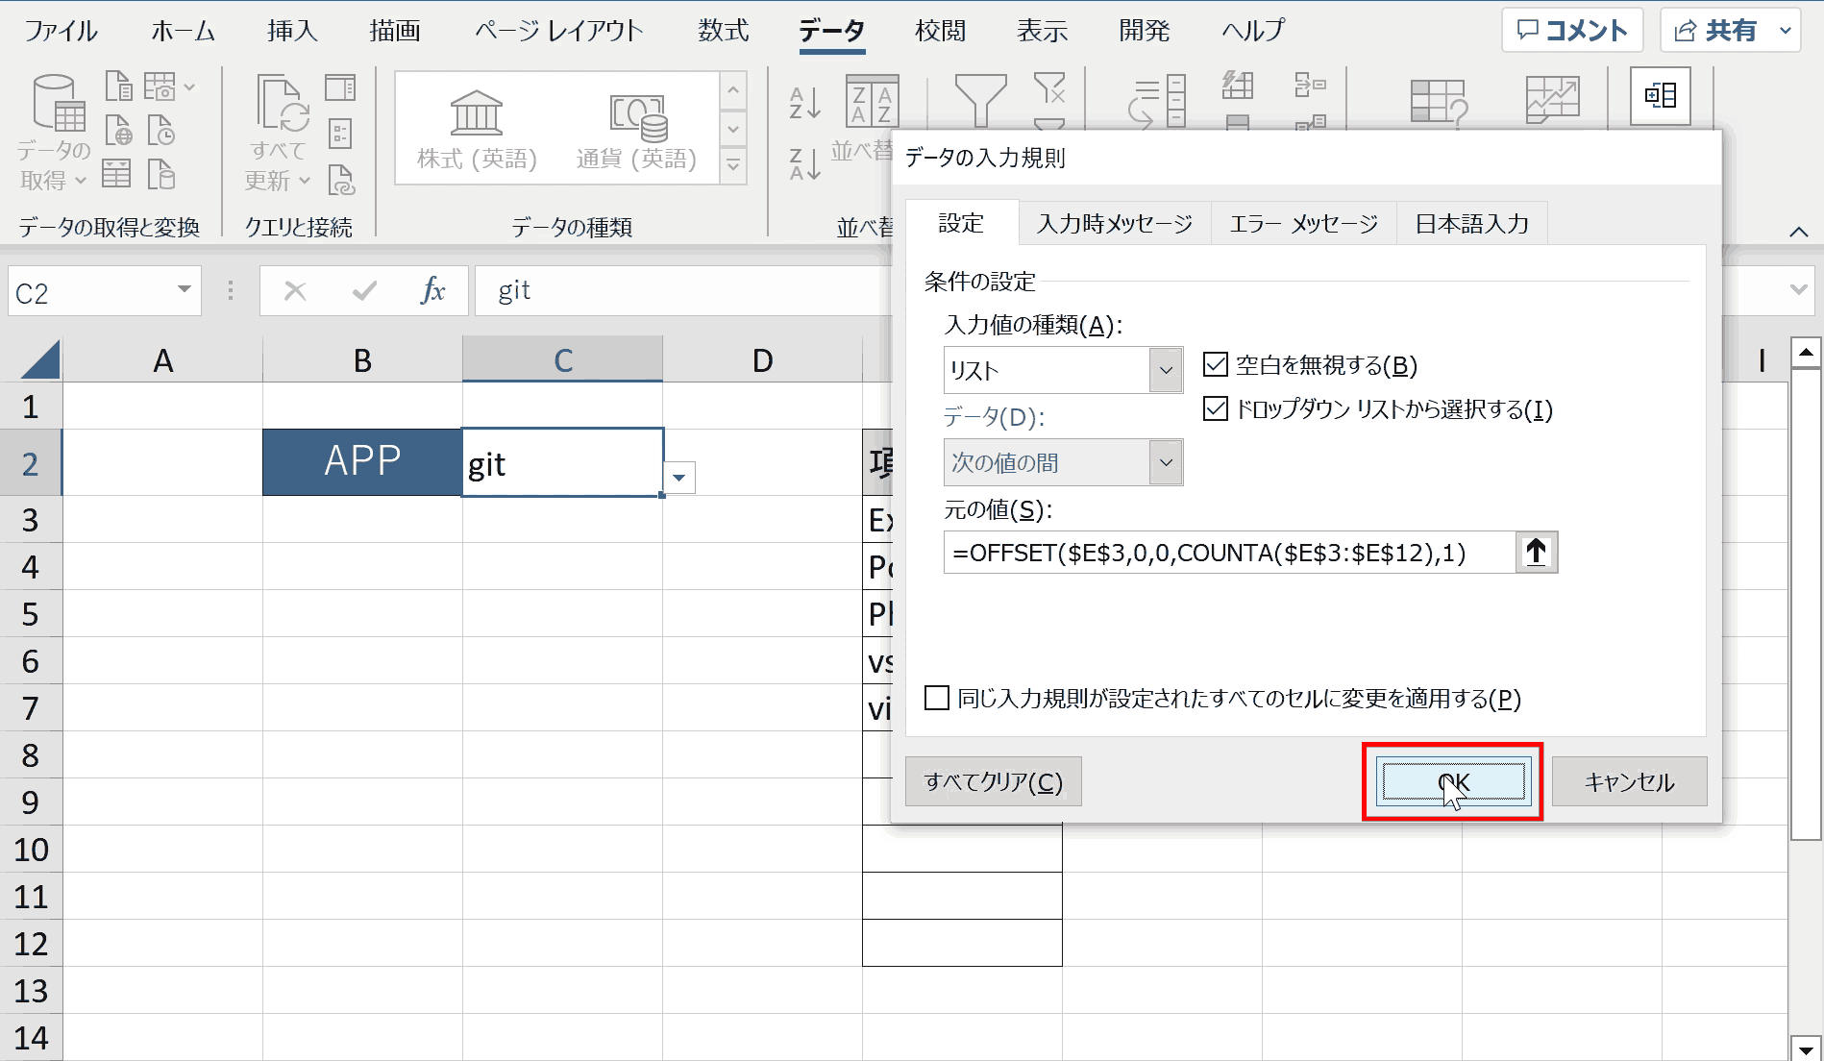1824x1061 pixels.
Task: Open the dropdown arrow beside cell C2
Action: pos(678,478)
